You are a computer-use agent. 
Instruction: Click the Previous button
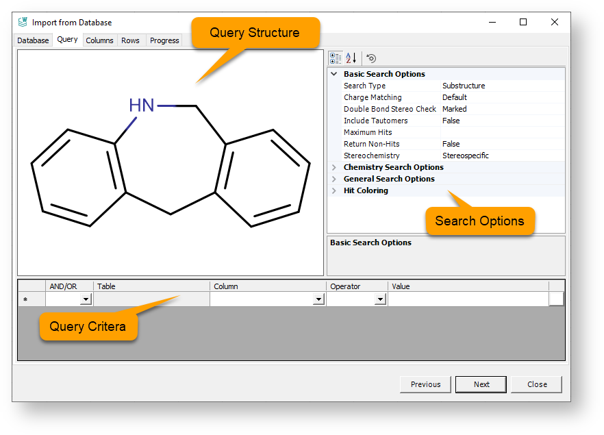point(425,384)
